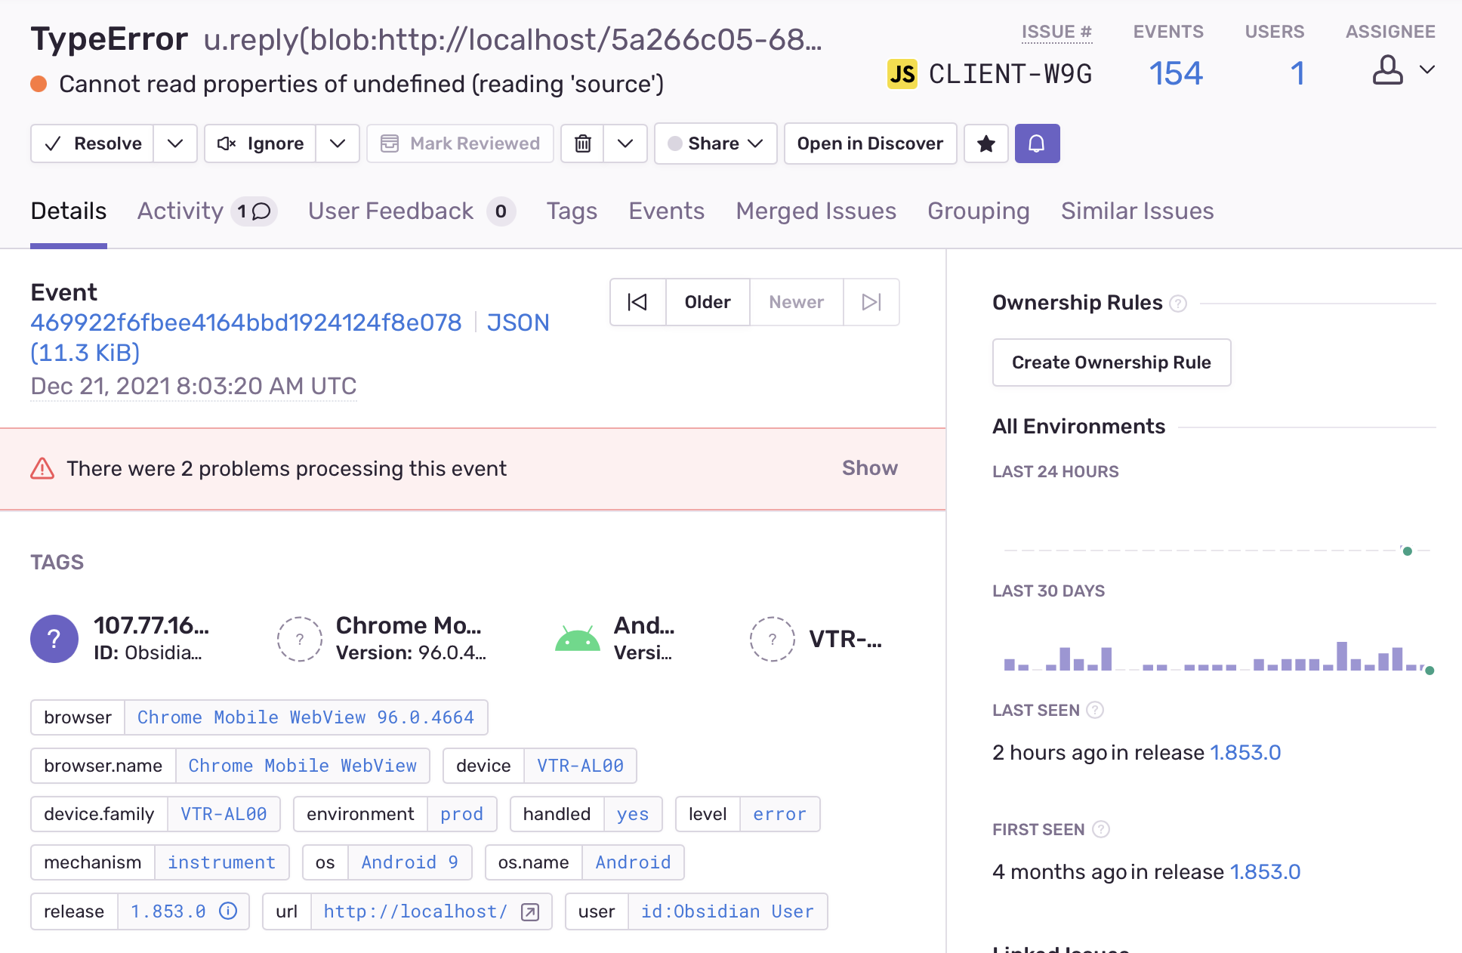The height and width of the screenshot is (953, 1462).
Task: Star this issue as a bookmark
Action: [x=985, y=143]
